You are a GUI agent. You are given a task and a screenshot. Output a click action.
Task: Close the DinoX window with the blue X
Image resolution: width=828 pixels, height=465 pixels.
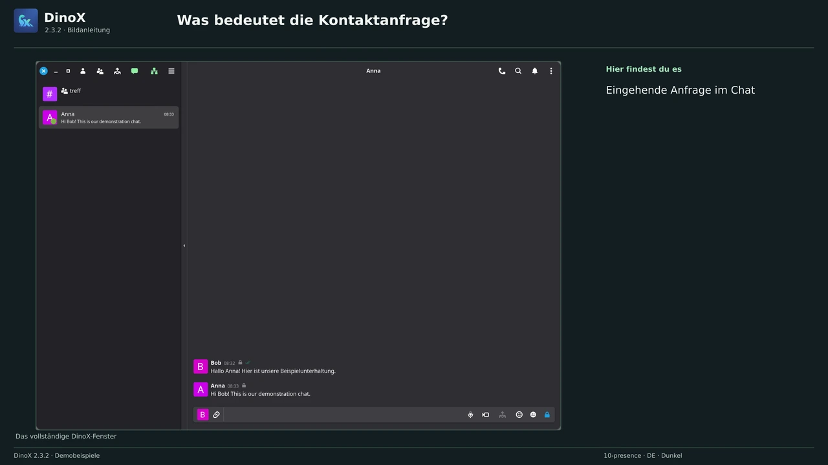(x=43, y=71)
